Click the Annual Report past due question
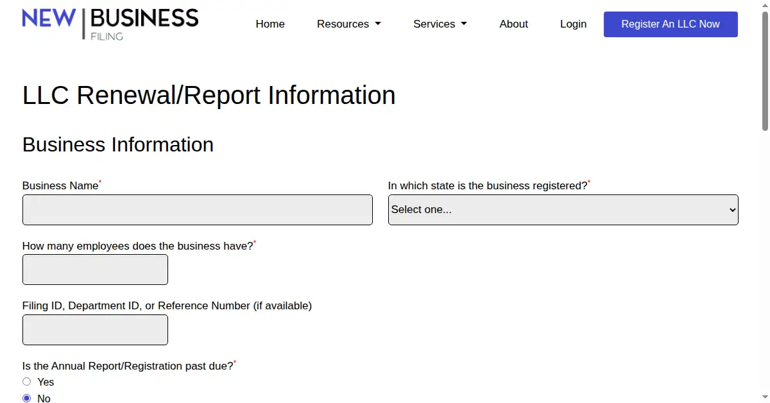 pos(128,366)
